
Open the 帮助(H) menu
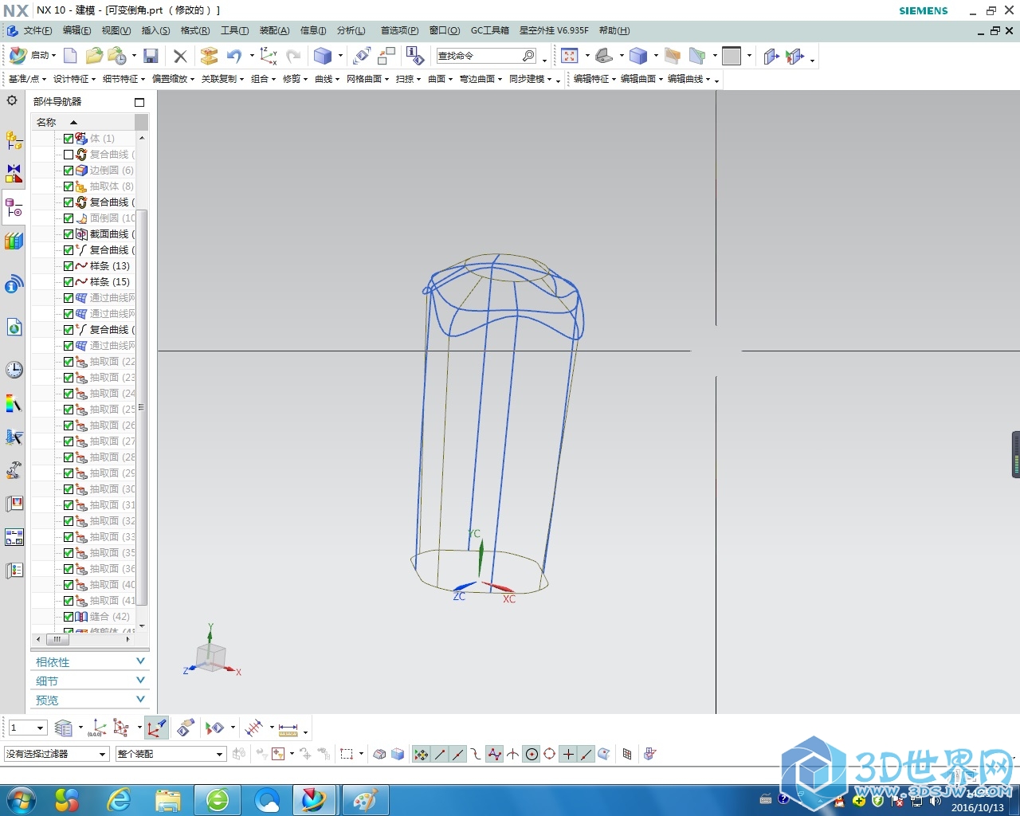point(614,30)
